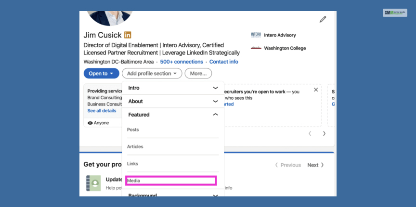Viewport: 416px width, 207px height.
Task: Click the Jim Cusick name heading
Action: point(103,35)
